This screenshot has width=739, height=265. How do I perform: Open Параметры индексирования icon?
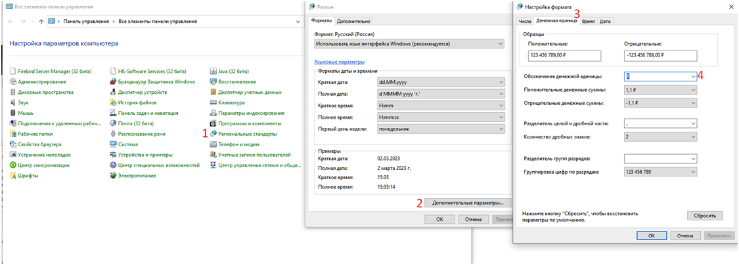(x=213, y=113)
